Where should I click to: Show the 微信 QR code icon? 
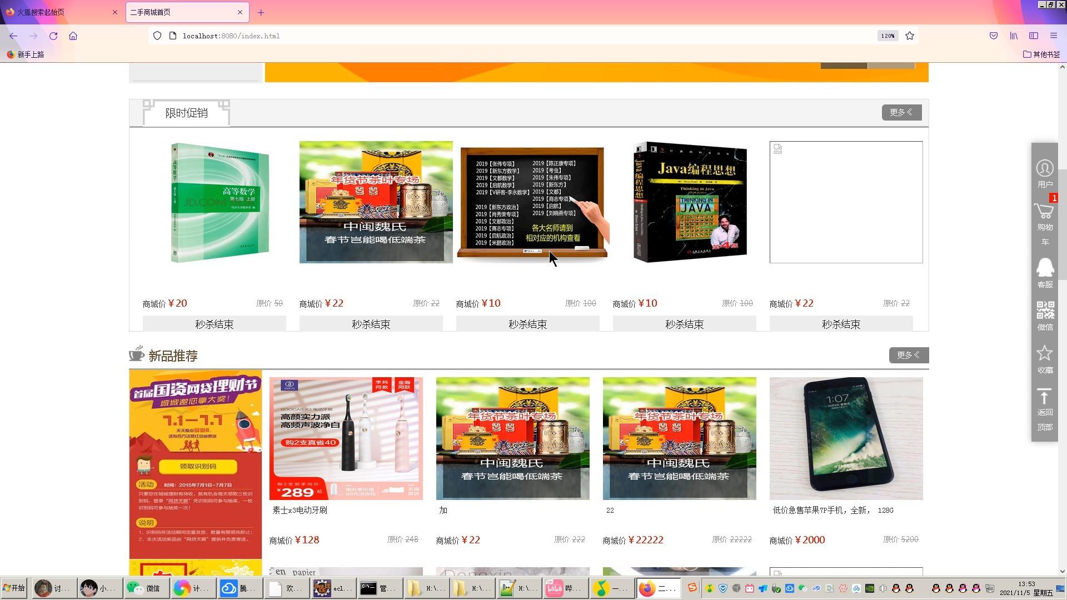(1045, 316)
